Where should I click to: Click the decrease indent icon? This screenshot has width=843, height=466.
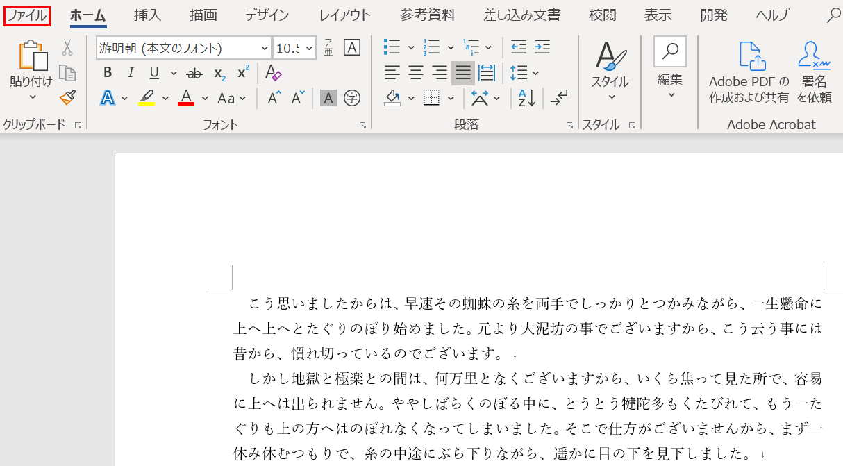click(x=519, y=47)
